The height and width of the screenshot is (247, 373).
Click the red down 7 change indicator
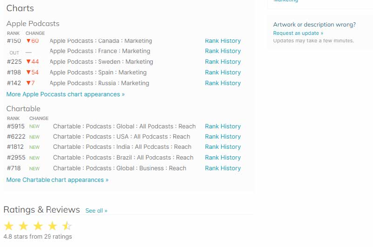pos(30,83)
